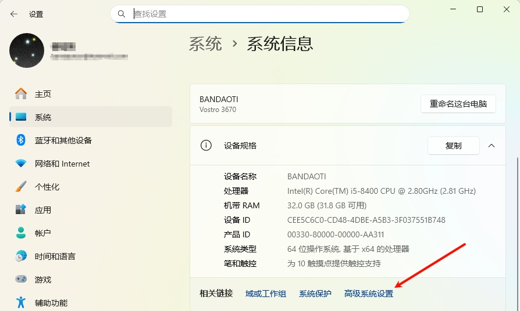The width and height of the screenshot is (520, 311).
Task: Click the processor value Intel Core i5-8400
Action: [x=382, y=191]
